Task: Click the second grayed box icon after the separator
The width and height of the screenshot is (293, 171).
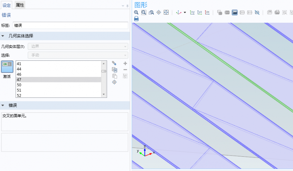Action: tap(277, 12)
